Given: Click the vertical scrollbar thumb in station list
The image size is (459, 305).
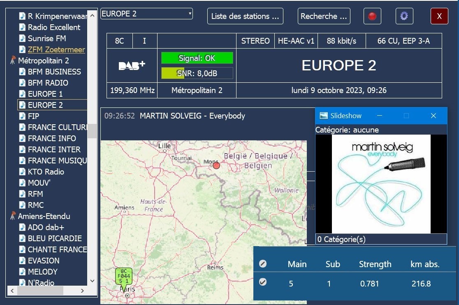Looking at the screenshot, I should (92, 131).
